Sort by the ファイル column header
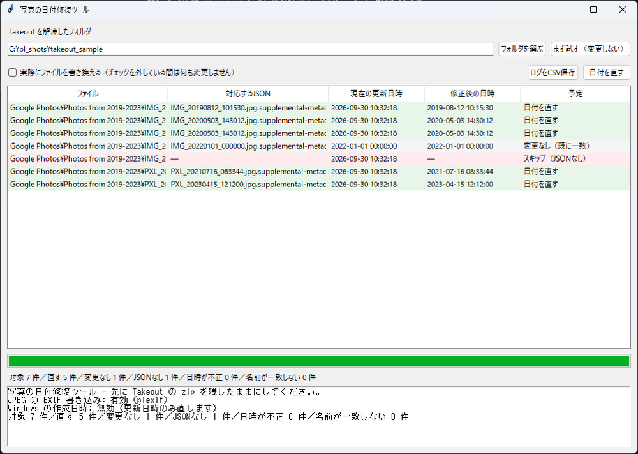The width and height of the screenshot is (638, 454). [87, 94]
